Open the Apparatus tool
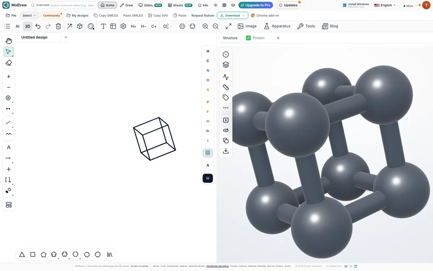Viewport: 433px width, 271px height. (277, 26)
